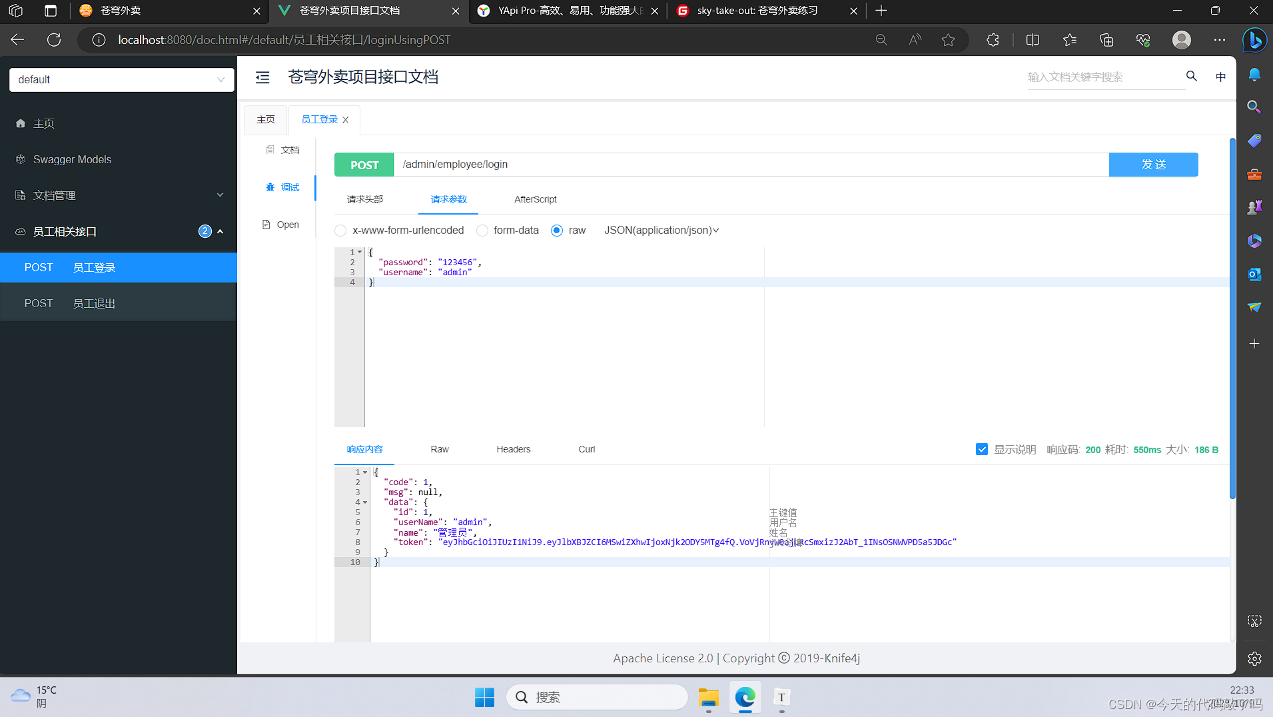Click the split screen icon
This screenshot has width=1273, height=717.
(1033, 40)
